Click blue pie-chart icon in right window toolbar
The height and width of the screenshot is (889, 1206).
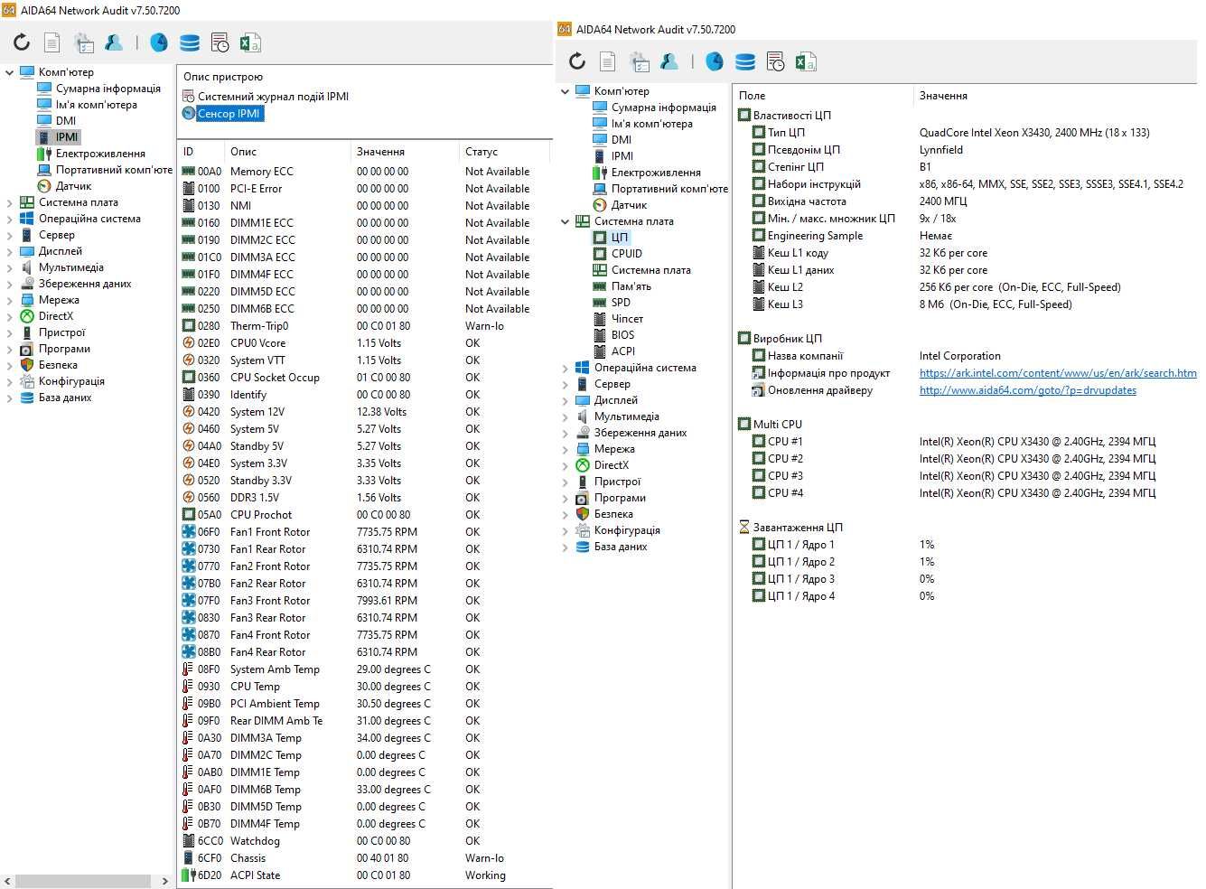tap(715, 61)
